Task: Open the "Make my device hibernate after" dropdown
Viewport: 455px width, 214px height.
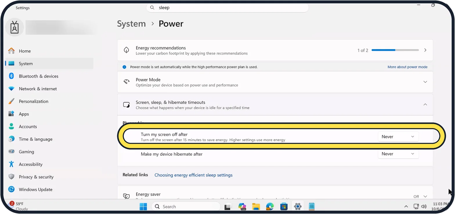Action: click(398, 154)
